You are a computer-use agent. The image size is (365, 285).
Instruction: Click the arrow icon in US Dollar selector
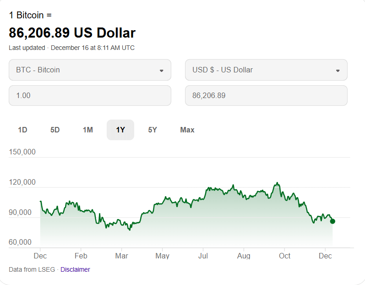click(x=338, y=71)
